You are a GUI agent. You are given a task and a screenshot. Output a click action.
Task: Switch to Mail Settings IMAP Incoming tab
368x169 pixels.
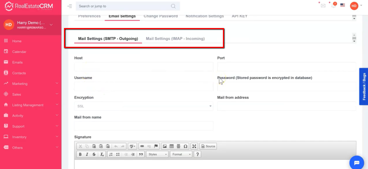point(175,39)
